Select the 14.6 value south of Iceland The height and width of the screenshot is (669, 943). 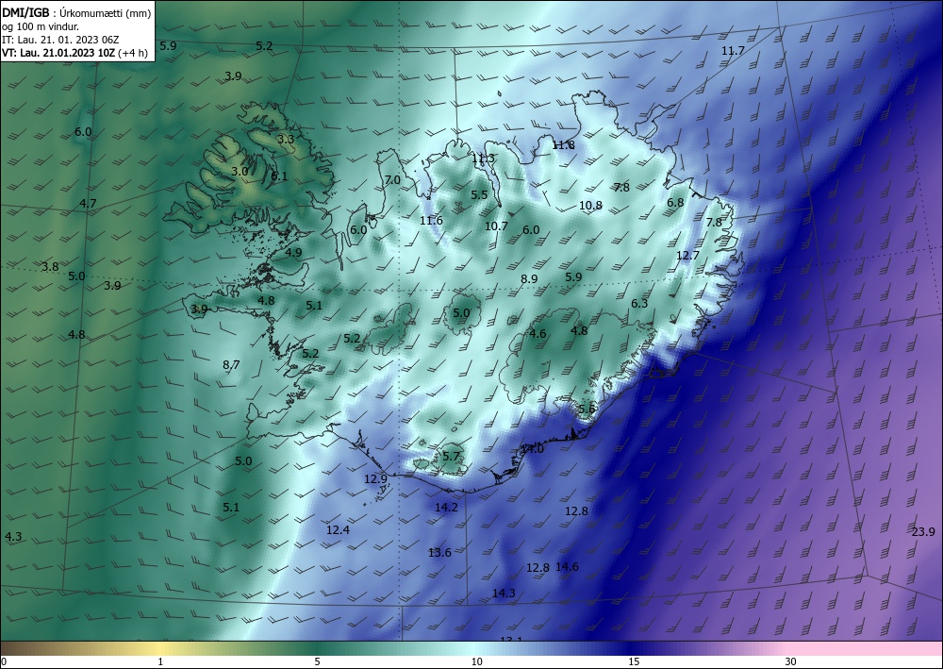point(567,567)
